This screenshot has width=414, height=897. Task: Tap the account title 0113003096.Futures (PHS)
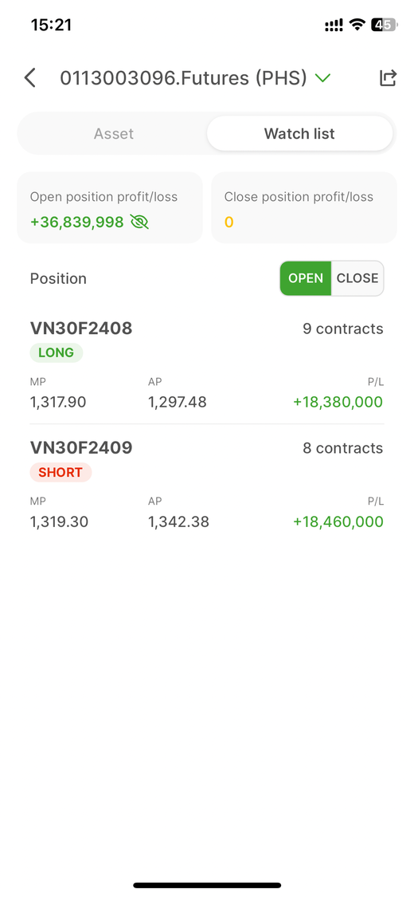(x=184, y=77)
